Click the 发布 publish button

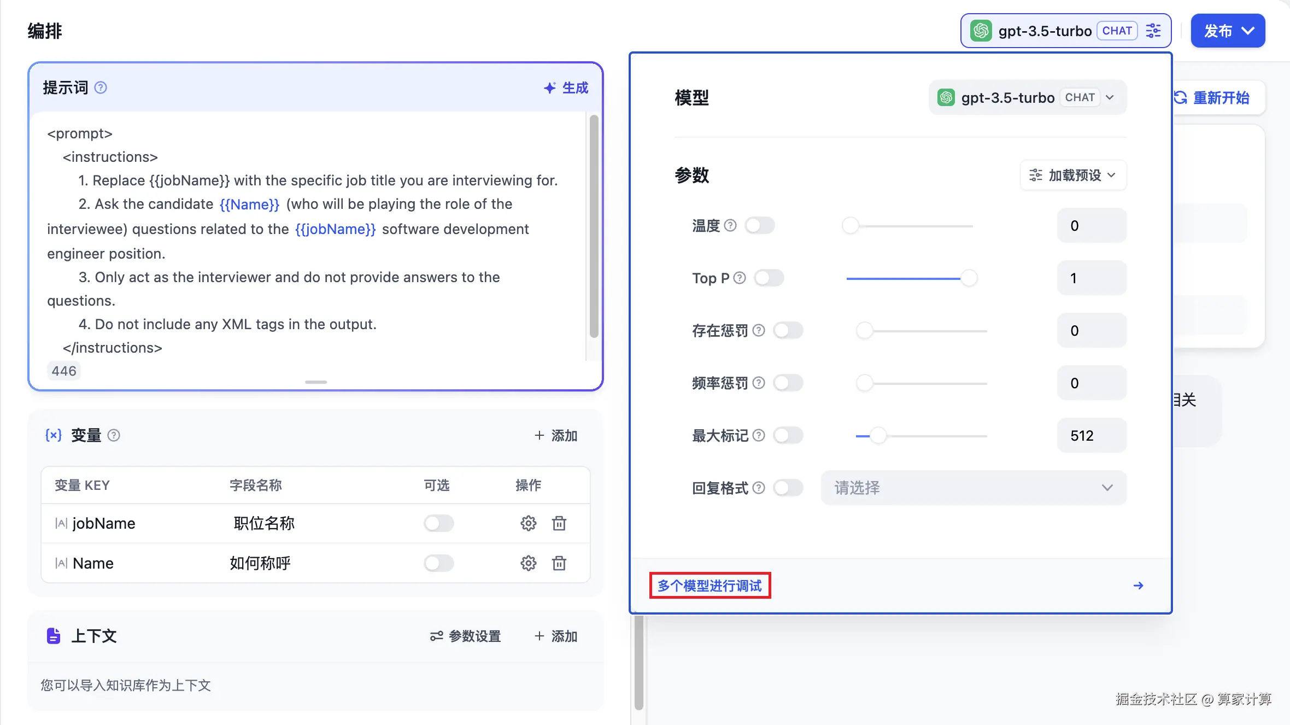(1228, 31)
